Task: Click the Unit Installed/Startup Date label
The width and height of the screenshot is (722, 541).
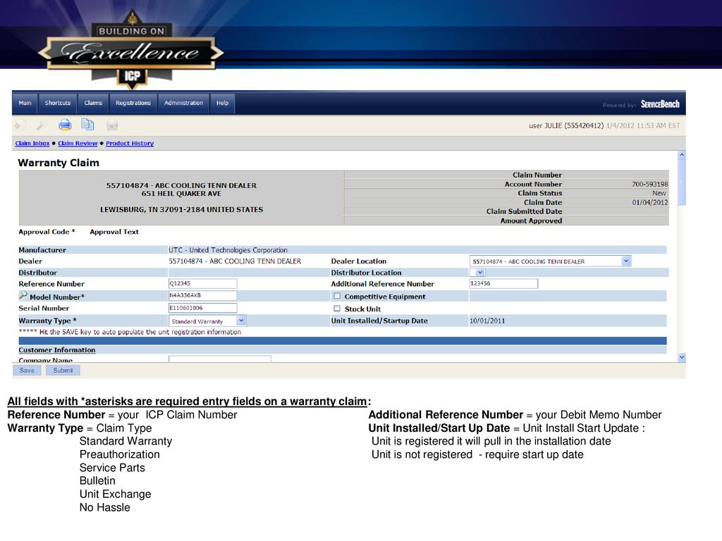Action: point(379,321)
